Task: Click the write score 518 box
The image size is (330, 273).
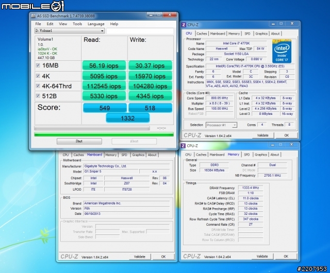Action: (150, 108)
